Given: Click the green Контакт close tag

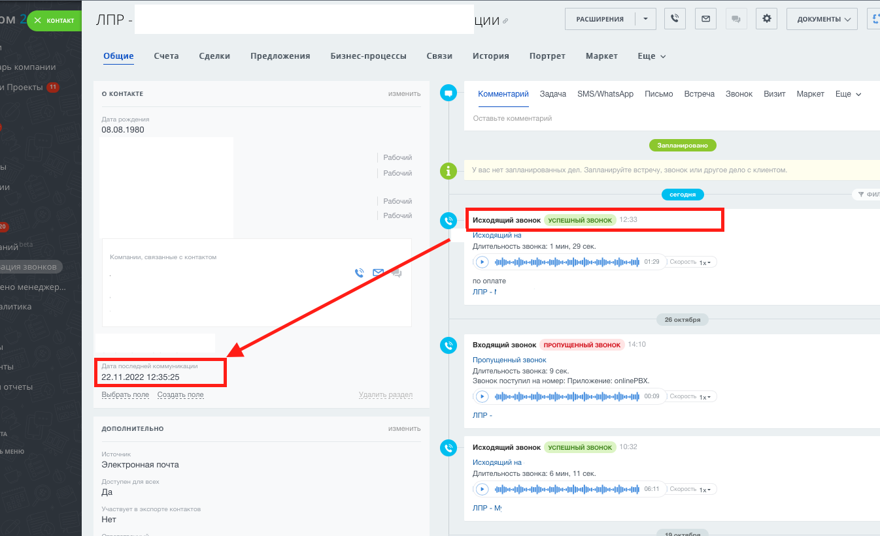Looking at the screenshot, I should pyautogui.click(x=55, y=20).
